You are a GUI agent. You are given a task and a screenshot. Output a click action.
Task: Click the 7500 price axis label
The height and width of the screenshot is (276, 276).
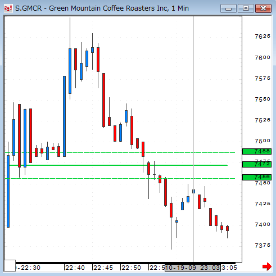(263, 141)
